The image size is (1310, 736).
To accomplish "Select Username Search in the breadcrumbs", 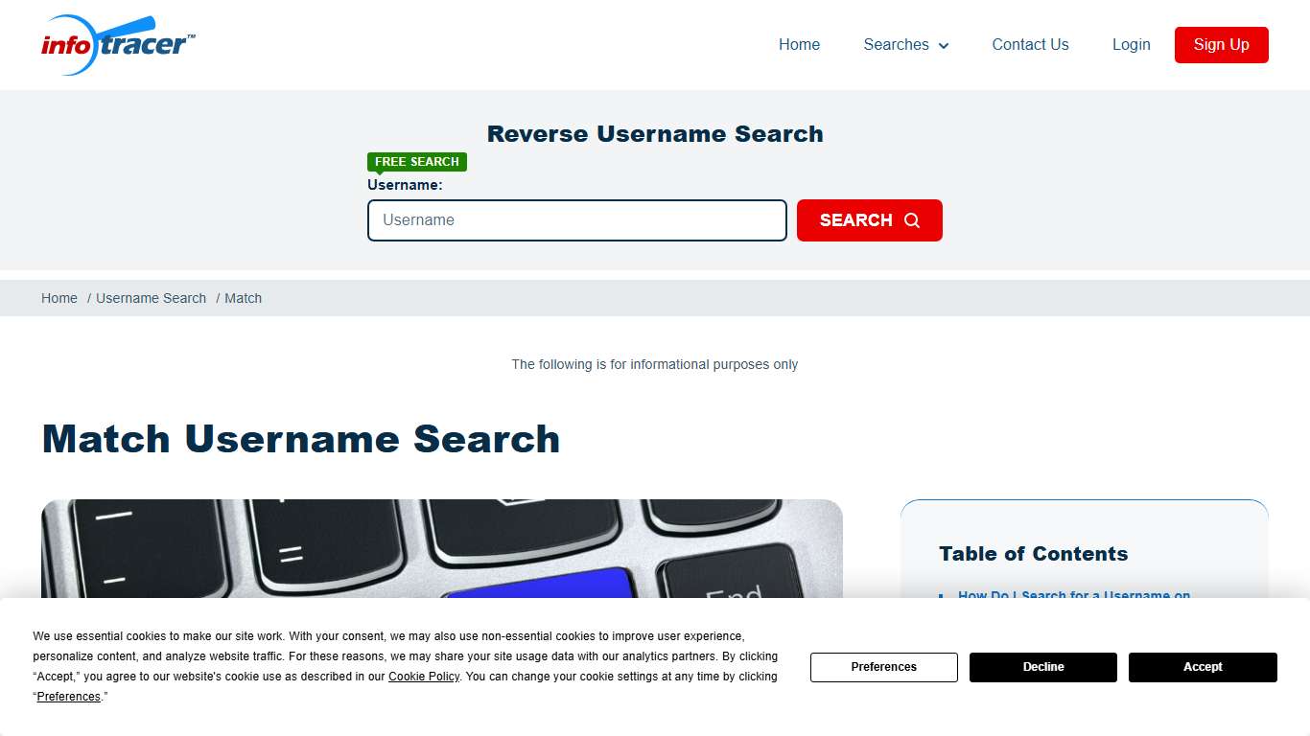I will [151, 298].
